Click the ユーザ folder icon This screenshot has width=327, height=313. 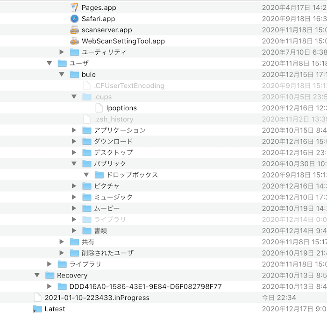pyautogui.click(x=62, y=63)
